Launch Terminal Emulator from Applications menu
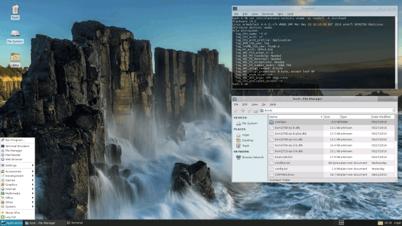The width and height of the screenshot is (402, 226). click(17, 146)
